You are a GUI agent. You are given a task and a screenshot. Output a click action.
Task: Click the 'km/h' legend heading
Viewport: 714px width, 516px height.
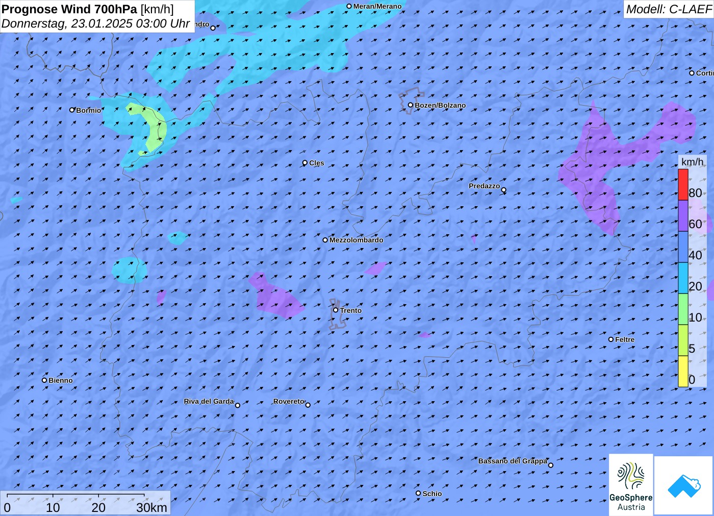click(x=692, y=162)
